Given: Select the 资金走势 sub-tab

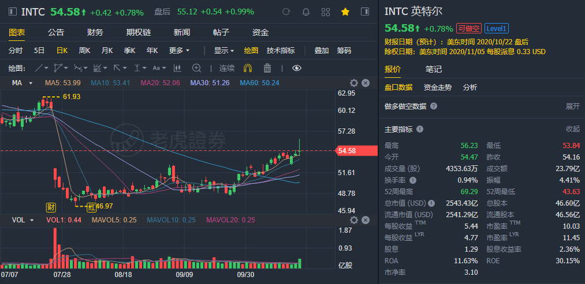Looking at the screenshot, I should pyautogui.click(x=438, y=88).
